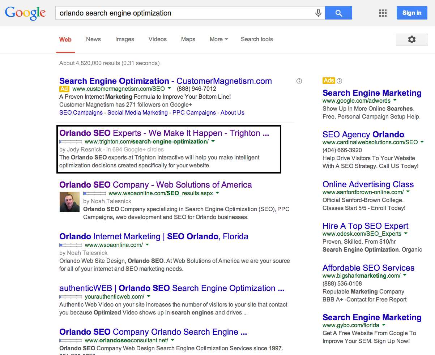Image resolution: width=435 pixels, height=355 pixels.
Task: Expand arrow beside yourauthenticweb.com URL
Action: point(149,296)
